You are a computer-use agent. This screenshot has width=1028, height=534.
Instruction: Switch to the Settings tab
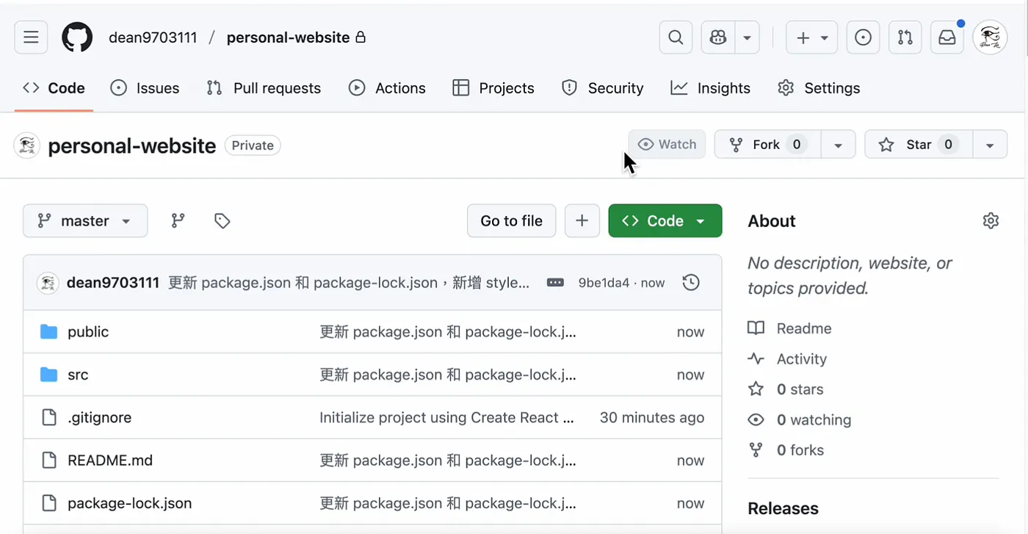click(x=819, y=88)
